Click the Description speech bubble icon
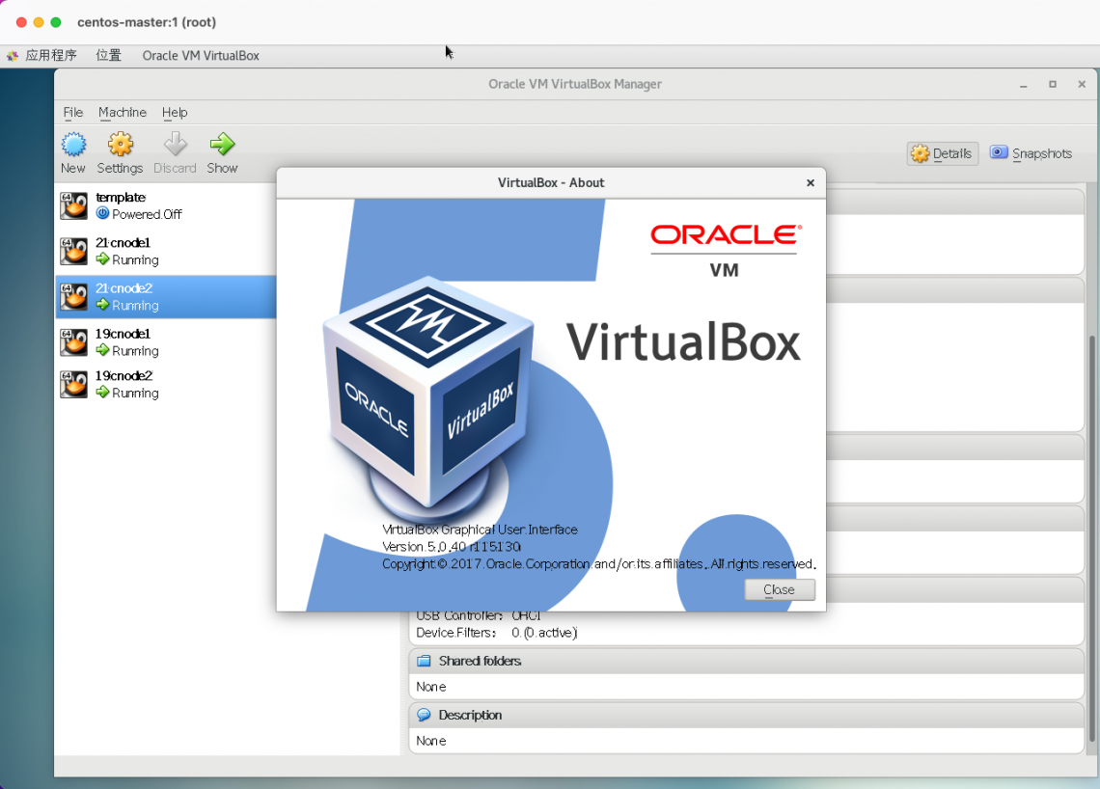This screenshot has height=789, width=1100. click(424, 715)
